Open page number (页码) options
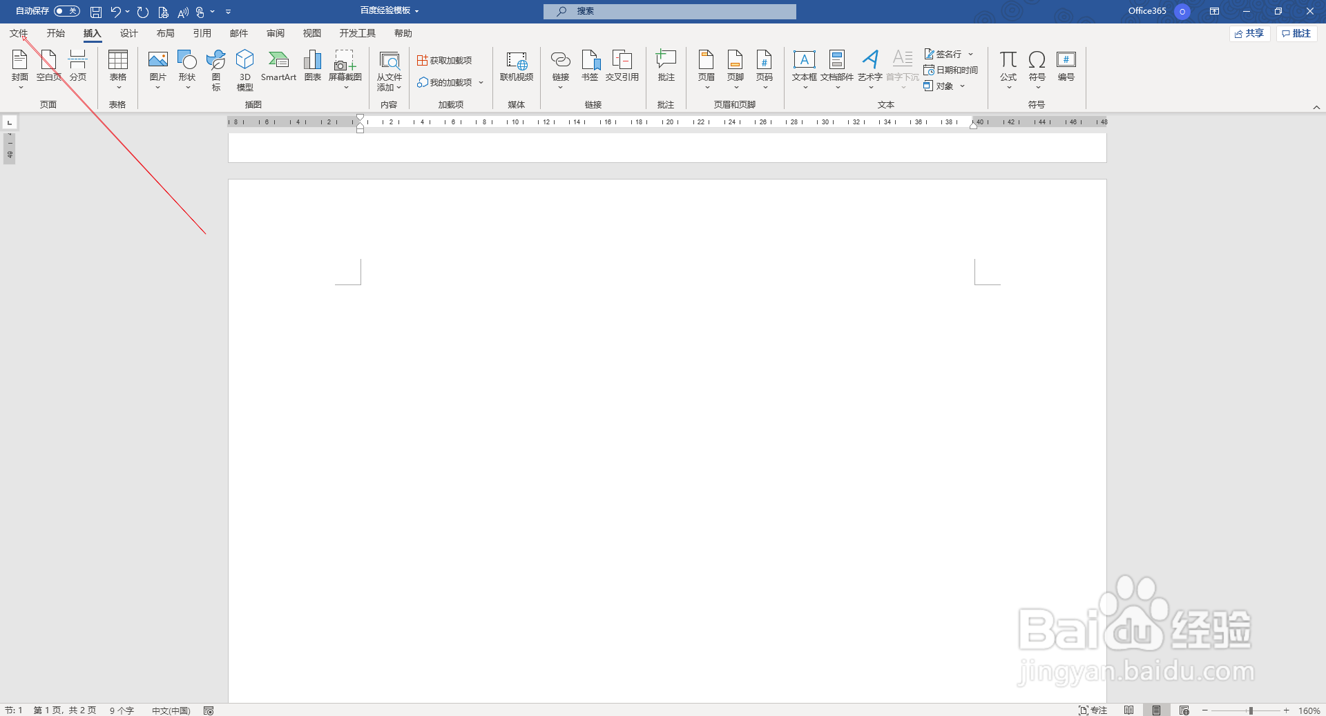 pyautogui.click(x=765, y=69)
